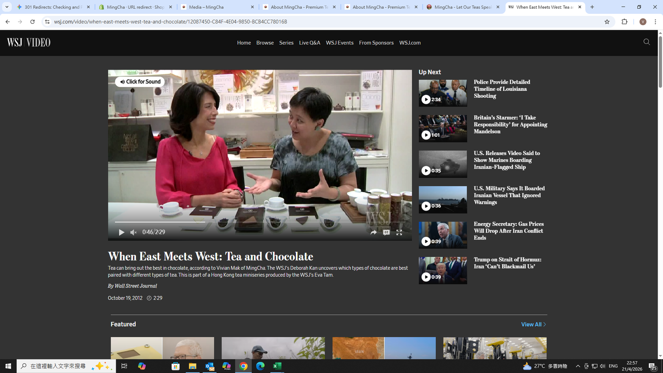Toggle closed captions on the video

[386, 233]
